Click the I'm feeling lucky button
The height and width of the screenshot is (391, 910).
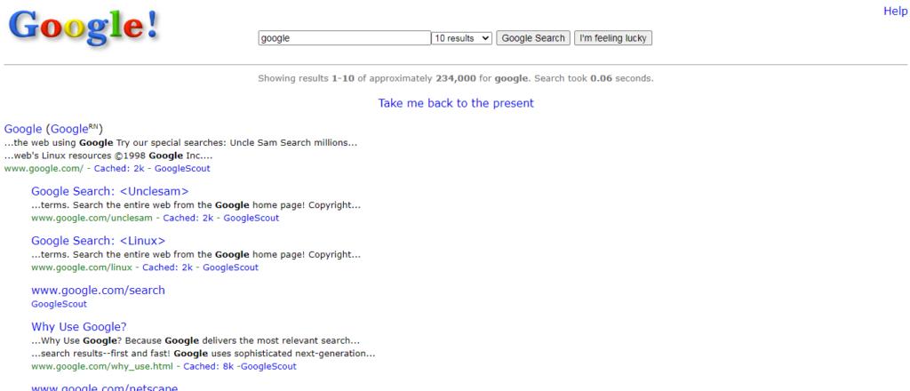point(613,38)
